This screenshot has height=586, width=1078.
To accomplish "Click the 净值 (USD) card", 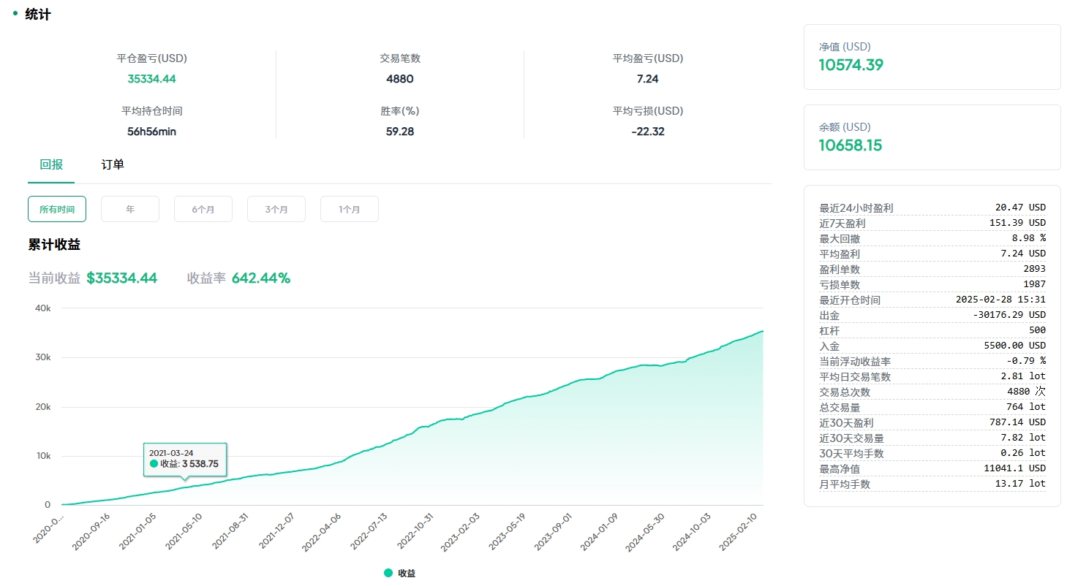I will point(932,57).
